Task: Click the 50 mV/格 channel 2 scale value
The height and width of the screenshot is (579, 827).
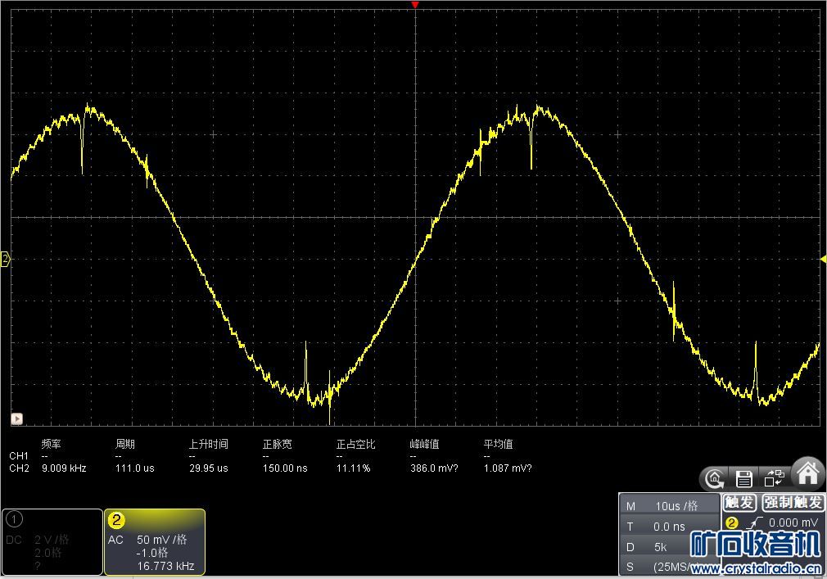Action: [162, 540]
